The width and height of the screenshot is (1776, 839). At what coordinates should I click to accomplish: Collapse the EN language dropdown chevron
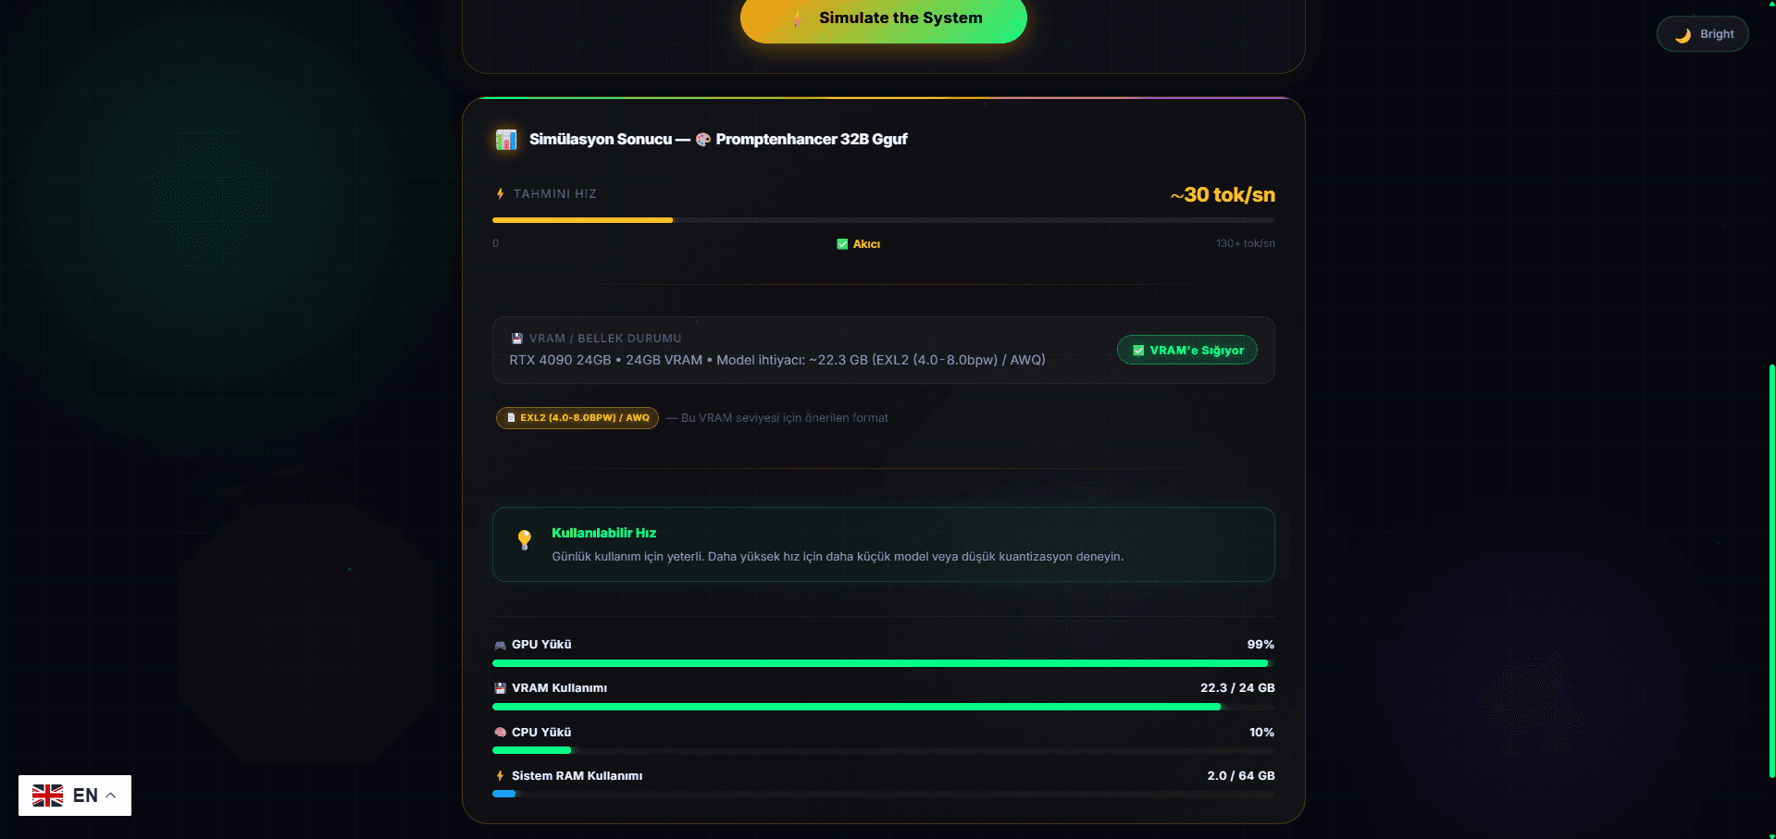(x=111, y=795)
